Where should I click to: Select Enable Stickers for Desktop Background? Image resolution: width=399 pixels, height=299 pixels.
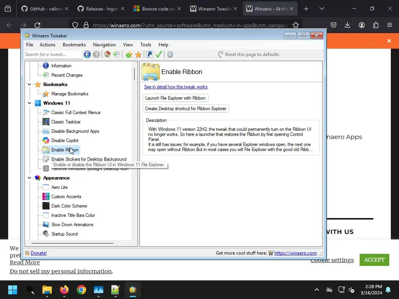coord(89,159)
